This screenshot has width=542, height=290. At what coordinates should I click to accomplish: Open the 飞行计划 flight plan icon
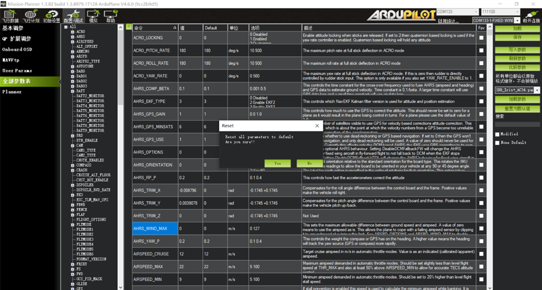(31, 15)
